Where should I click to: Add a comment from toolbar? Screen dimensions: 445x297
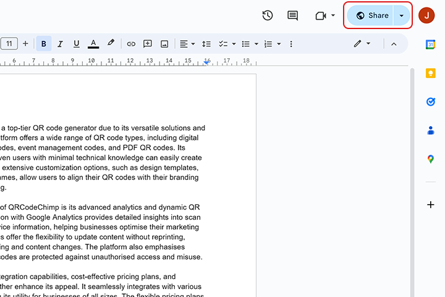[x=148, y=44]
